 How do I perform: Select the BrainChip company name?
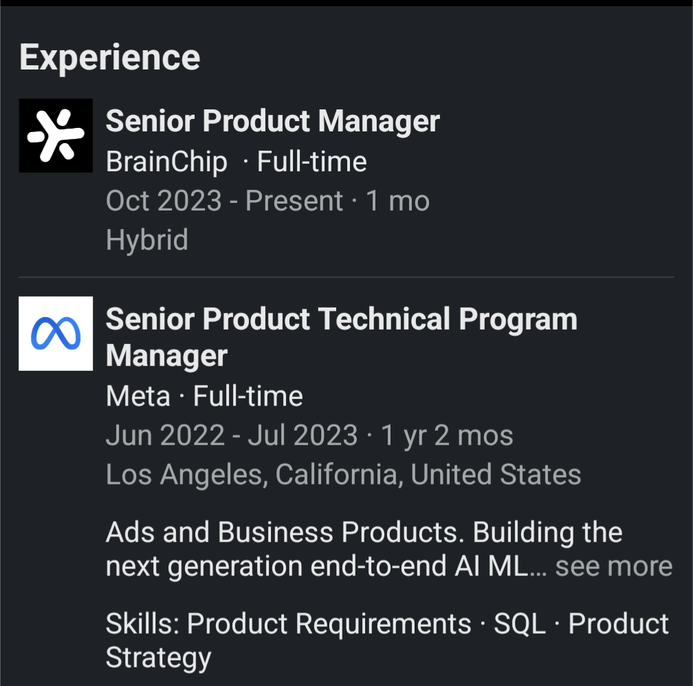(166, 162)
